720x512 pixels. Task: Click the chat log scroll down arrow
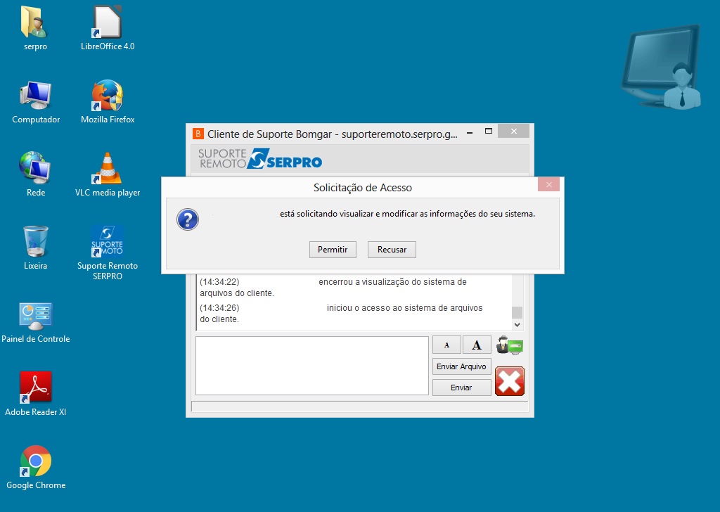click(517, 325)
